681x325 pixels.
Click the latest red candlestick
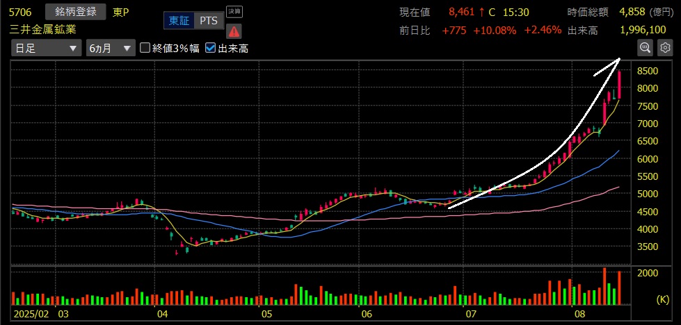point(619,85)
